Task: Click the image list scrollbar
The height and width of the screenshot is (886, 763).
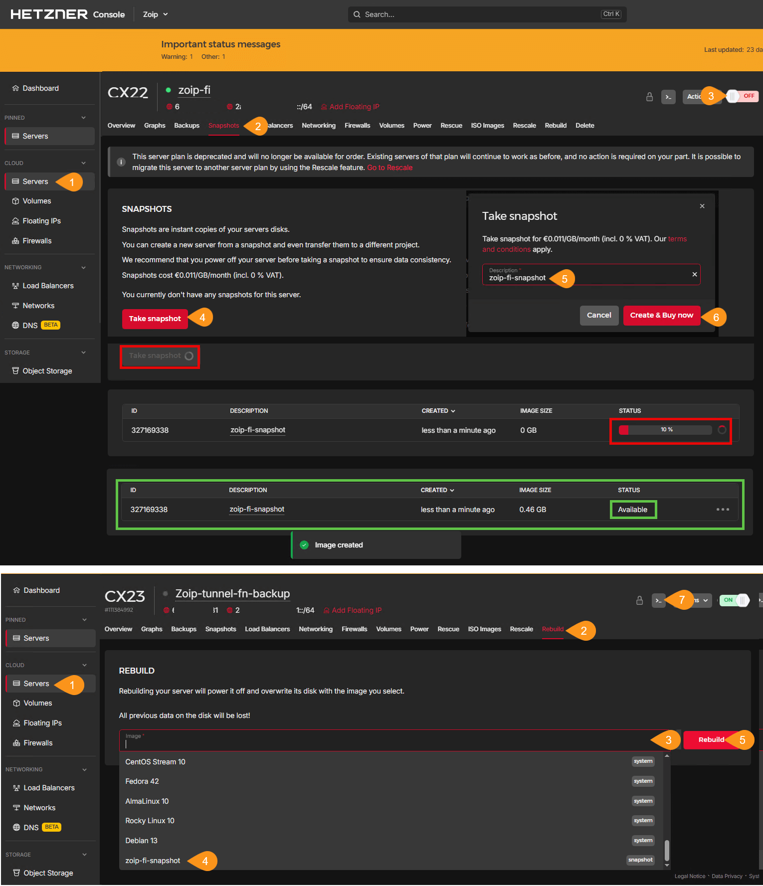Action: coord(667,850)
